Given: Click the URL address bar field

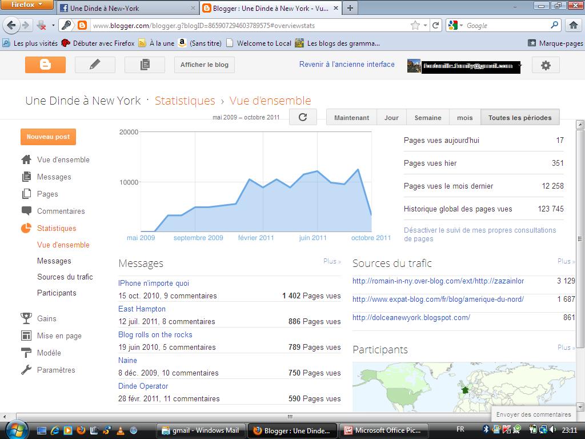Looking at the screenshot, I should click(x=250, y=25).
